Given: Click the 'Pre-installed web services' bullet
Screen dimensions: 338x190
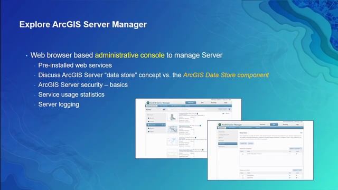Looking at the screenshot, I should [75, 65].
